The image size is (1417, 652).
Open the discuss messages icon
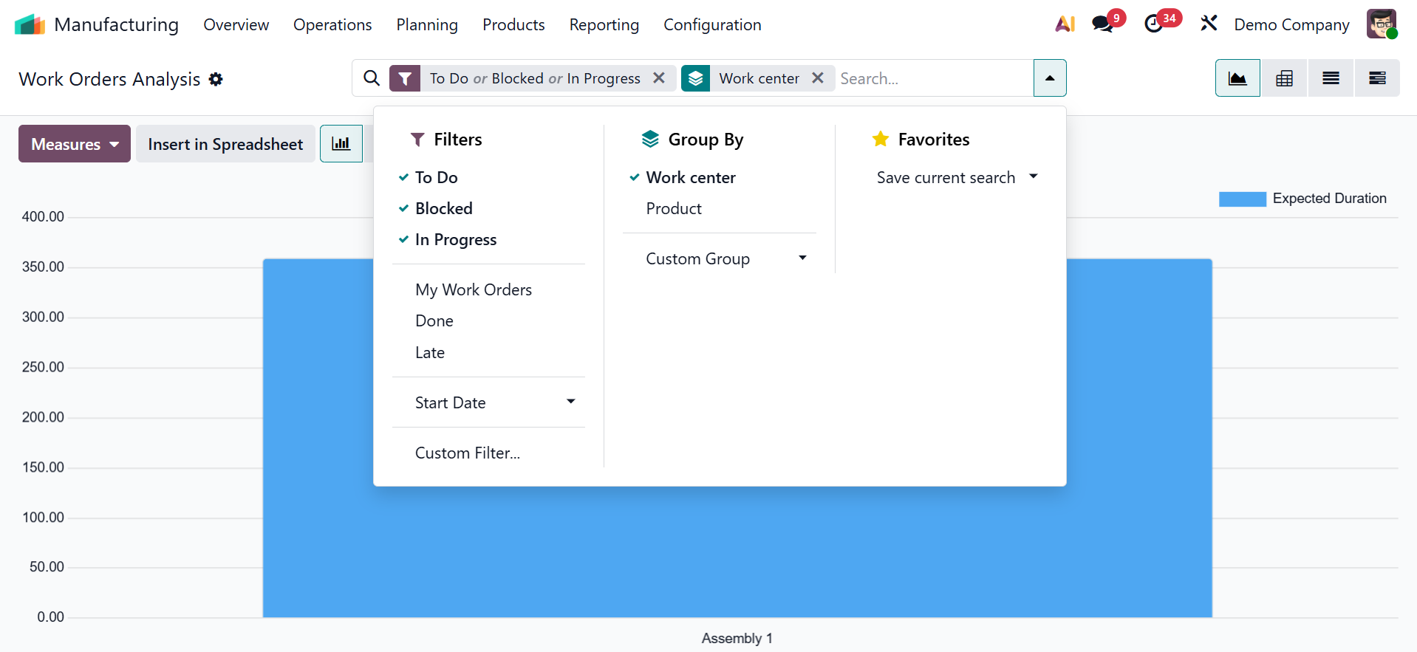point(1103,24)
